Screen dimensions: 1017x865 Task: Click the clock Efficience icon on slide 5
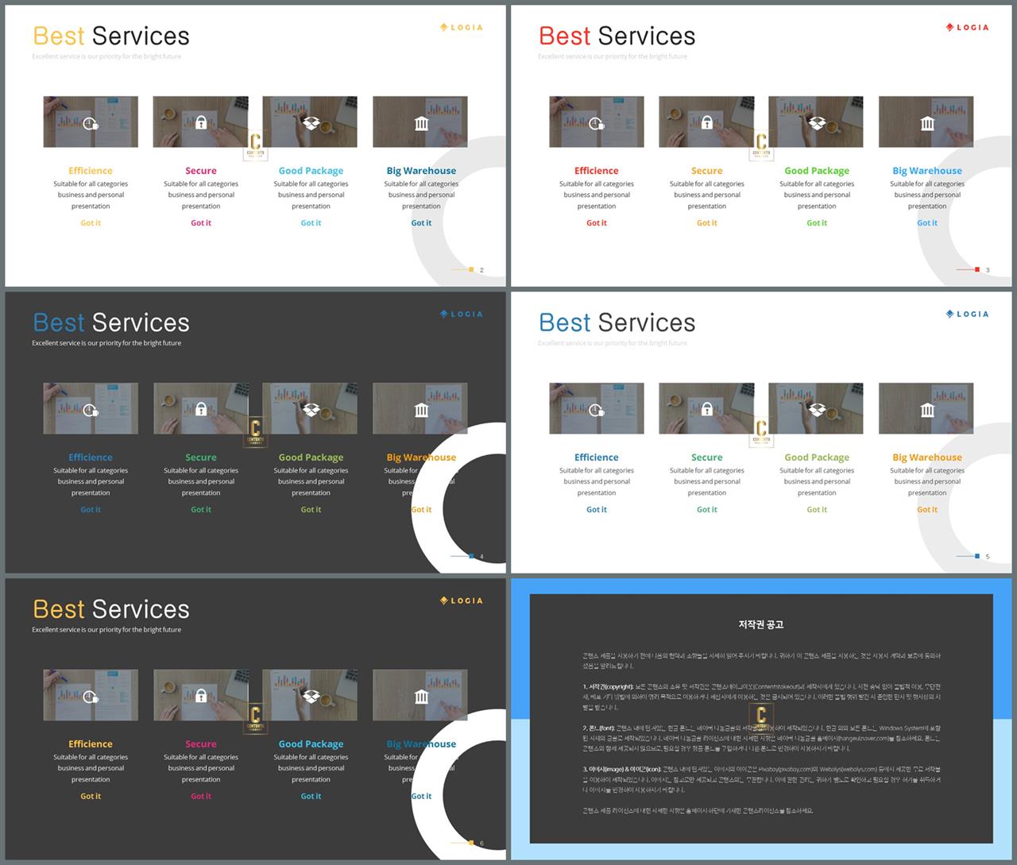pyautogui.click(x=597, y=410)
